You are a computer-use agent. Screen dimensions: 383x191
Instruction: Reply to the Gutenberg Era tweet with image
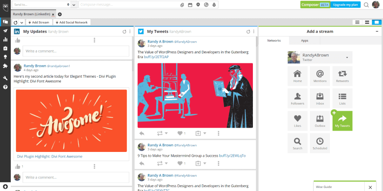coord(142,133)
